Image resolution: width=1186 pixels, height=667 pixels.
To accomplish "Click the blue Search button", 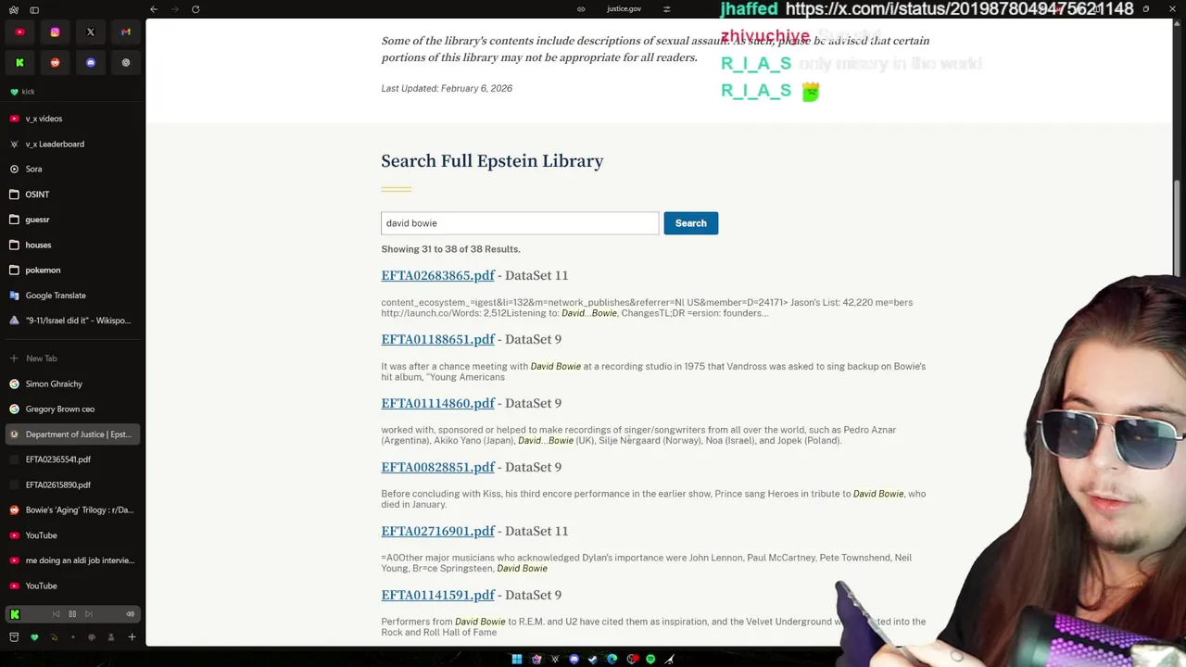I will point(690,223).
